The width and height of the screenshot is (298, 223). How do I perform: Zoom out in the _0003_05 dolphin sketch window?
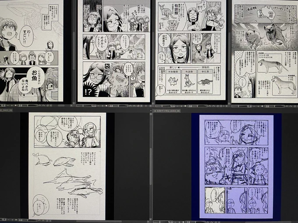[x=9, y=220]
